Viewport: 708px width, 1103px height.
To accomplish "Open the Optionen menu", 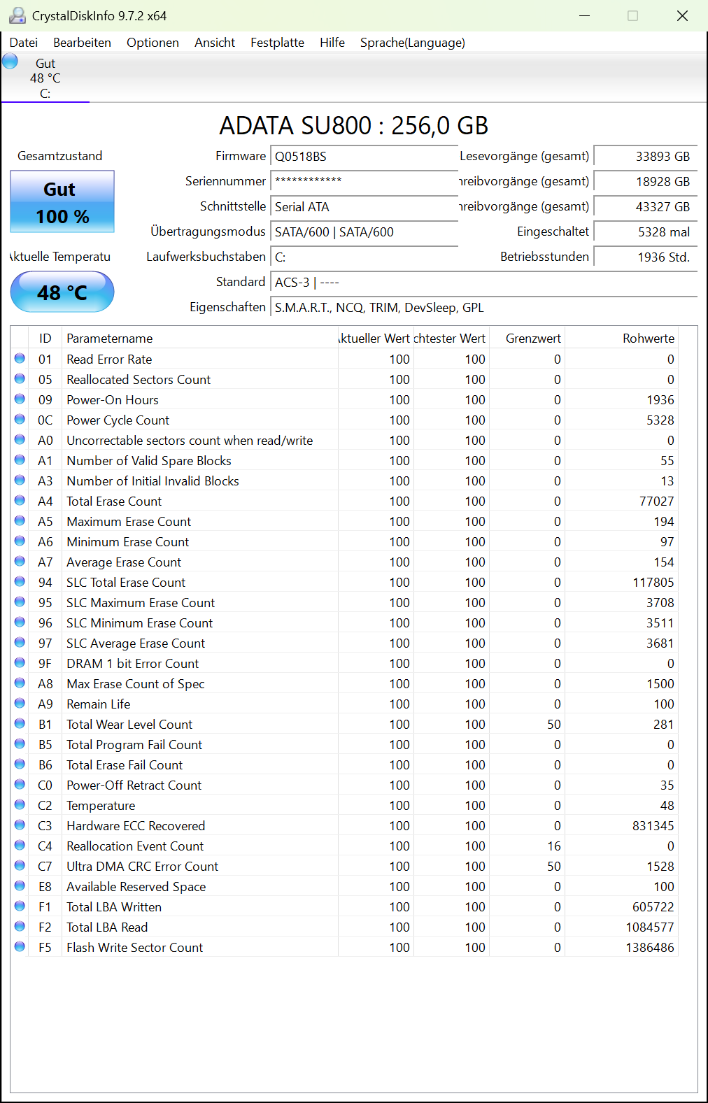I will tap(153, 43).
